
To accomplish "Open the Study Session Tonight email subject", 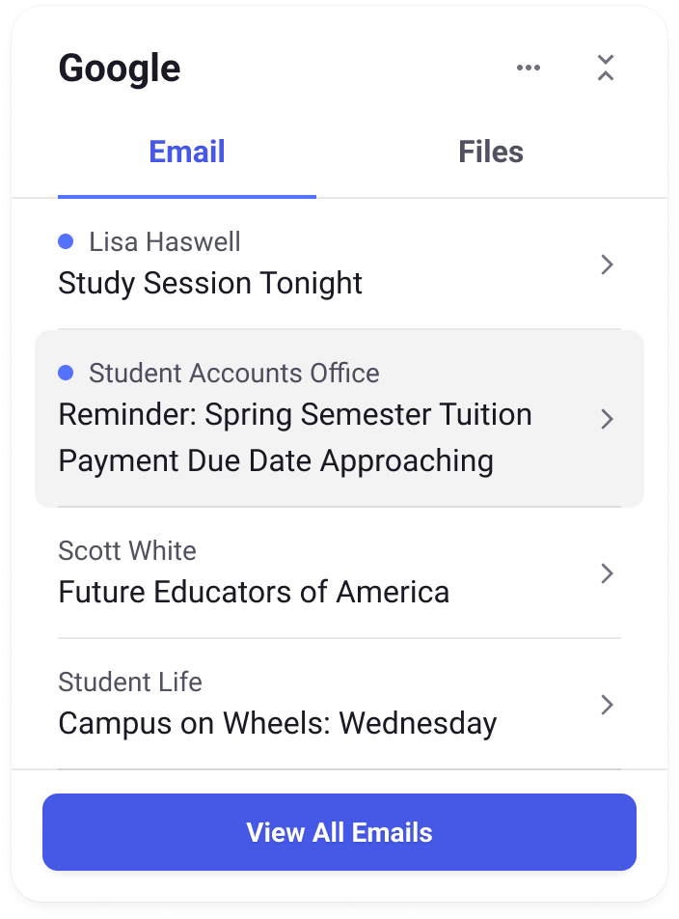I will coord(210,284).
